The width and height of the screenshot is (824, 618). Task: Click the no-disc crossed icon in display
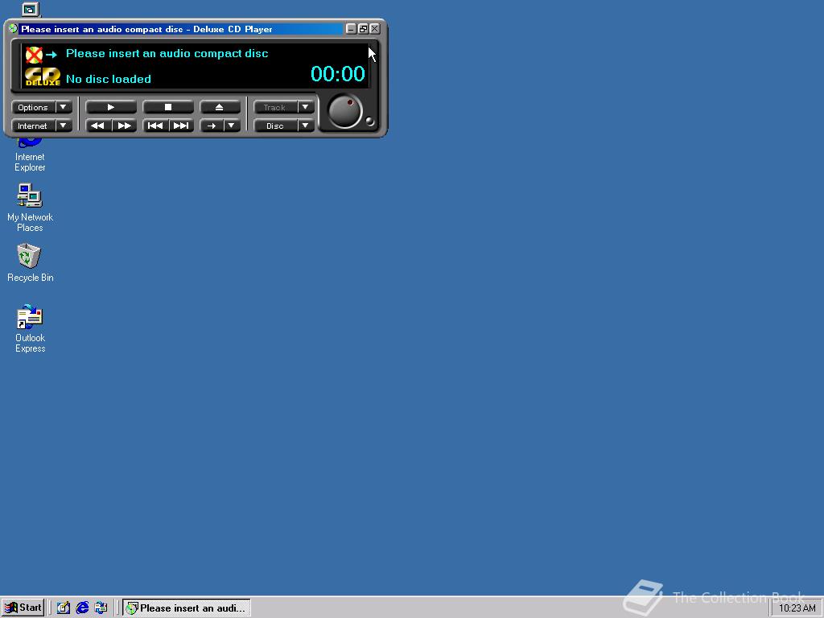tap(34, 54)
